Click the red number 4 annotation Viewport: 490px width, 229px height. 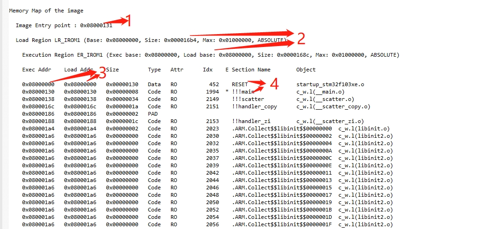pyautogui.click(x=274, y=84)
